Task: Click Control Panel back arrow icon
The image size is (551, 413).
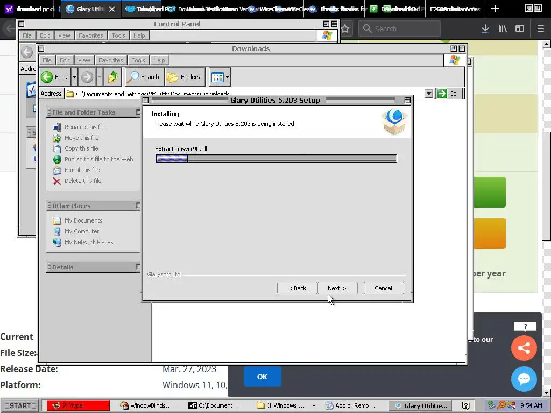Action: pos(27,52)
